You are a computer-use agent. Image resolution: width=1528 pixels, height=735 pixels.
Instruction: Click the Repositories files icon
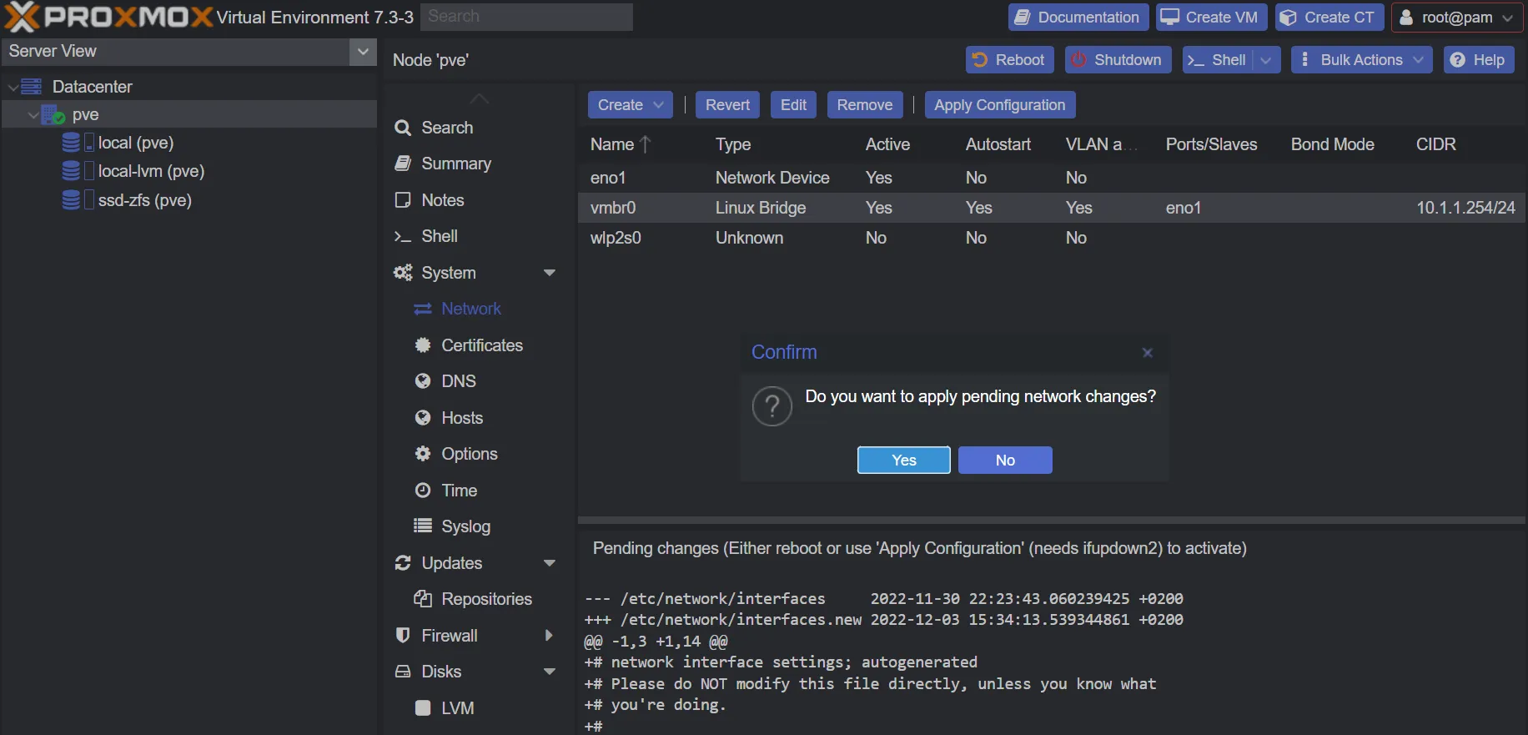tap(423, 599)
